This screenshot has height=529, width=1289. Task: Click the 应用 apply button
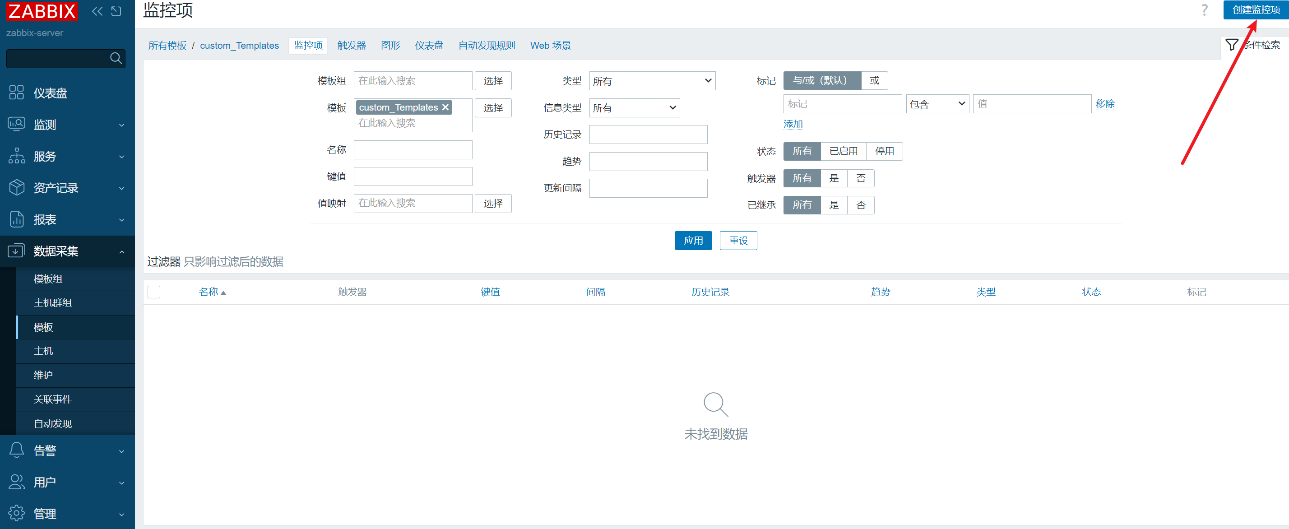(693, 240)
